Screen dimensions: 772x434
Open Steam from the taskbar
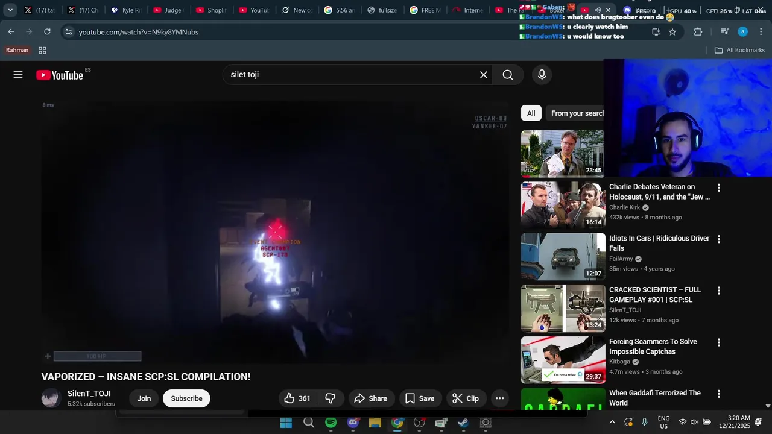(x=463, y=423)
